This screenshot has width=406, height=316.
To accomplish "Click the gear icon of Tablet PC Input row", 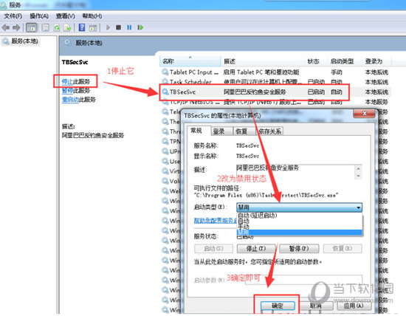I will 165,72.
